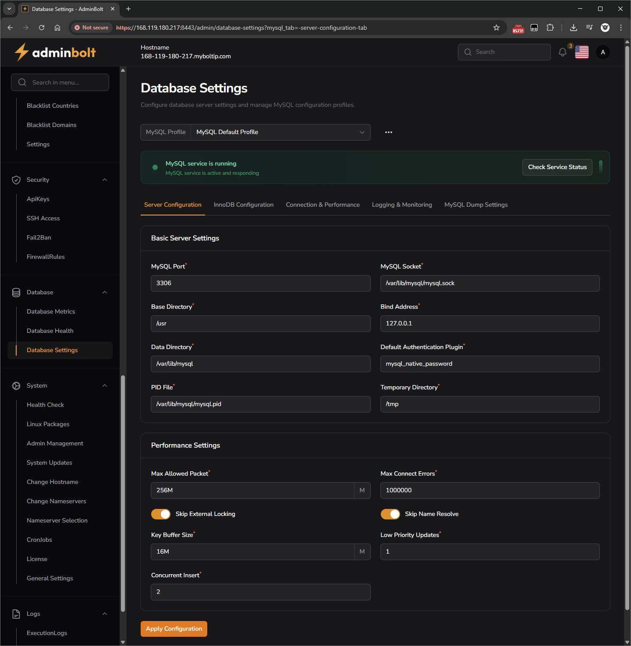The height and width of the screenshot is (646, 631).
Task: Click the MySQL Port input field
Action: coord(260,283)
